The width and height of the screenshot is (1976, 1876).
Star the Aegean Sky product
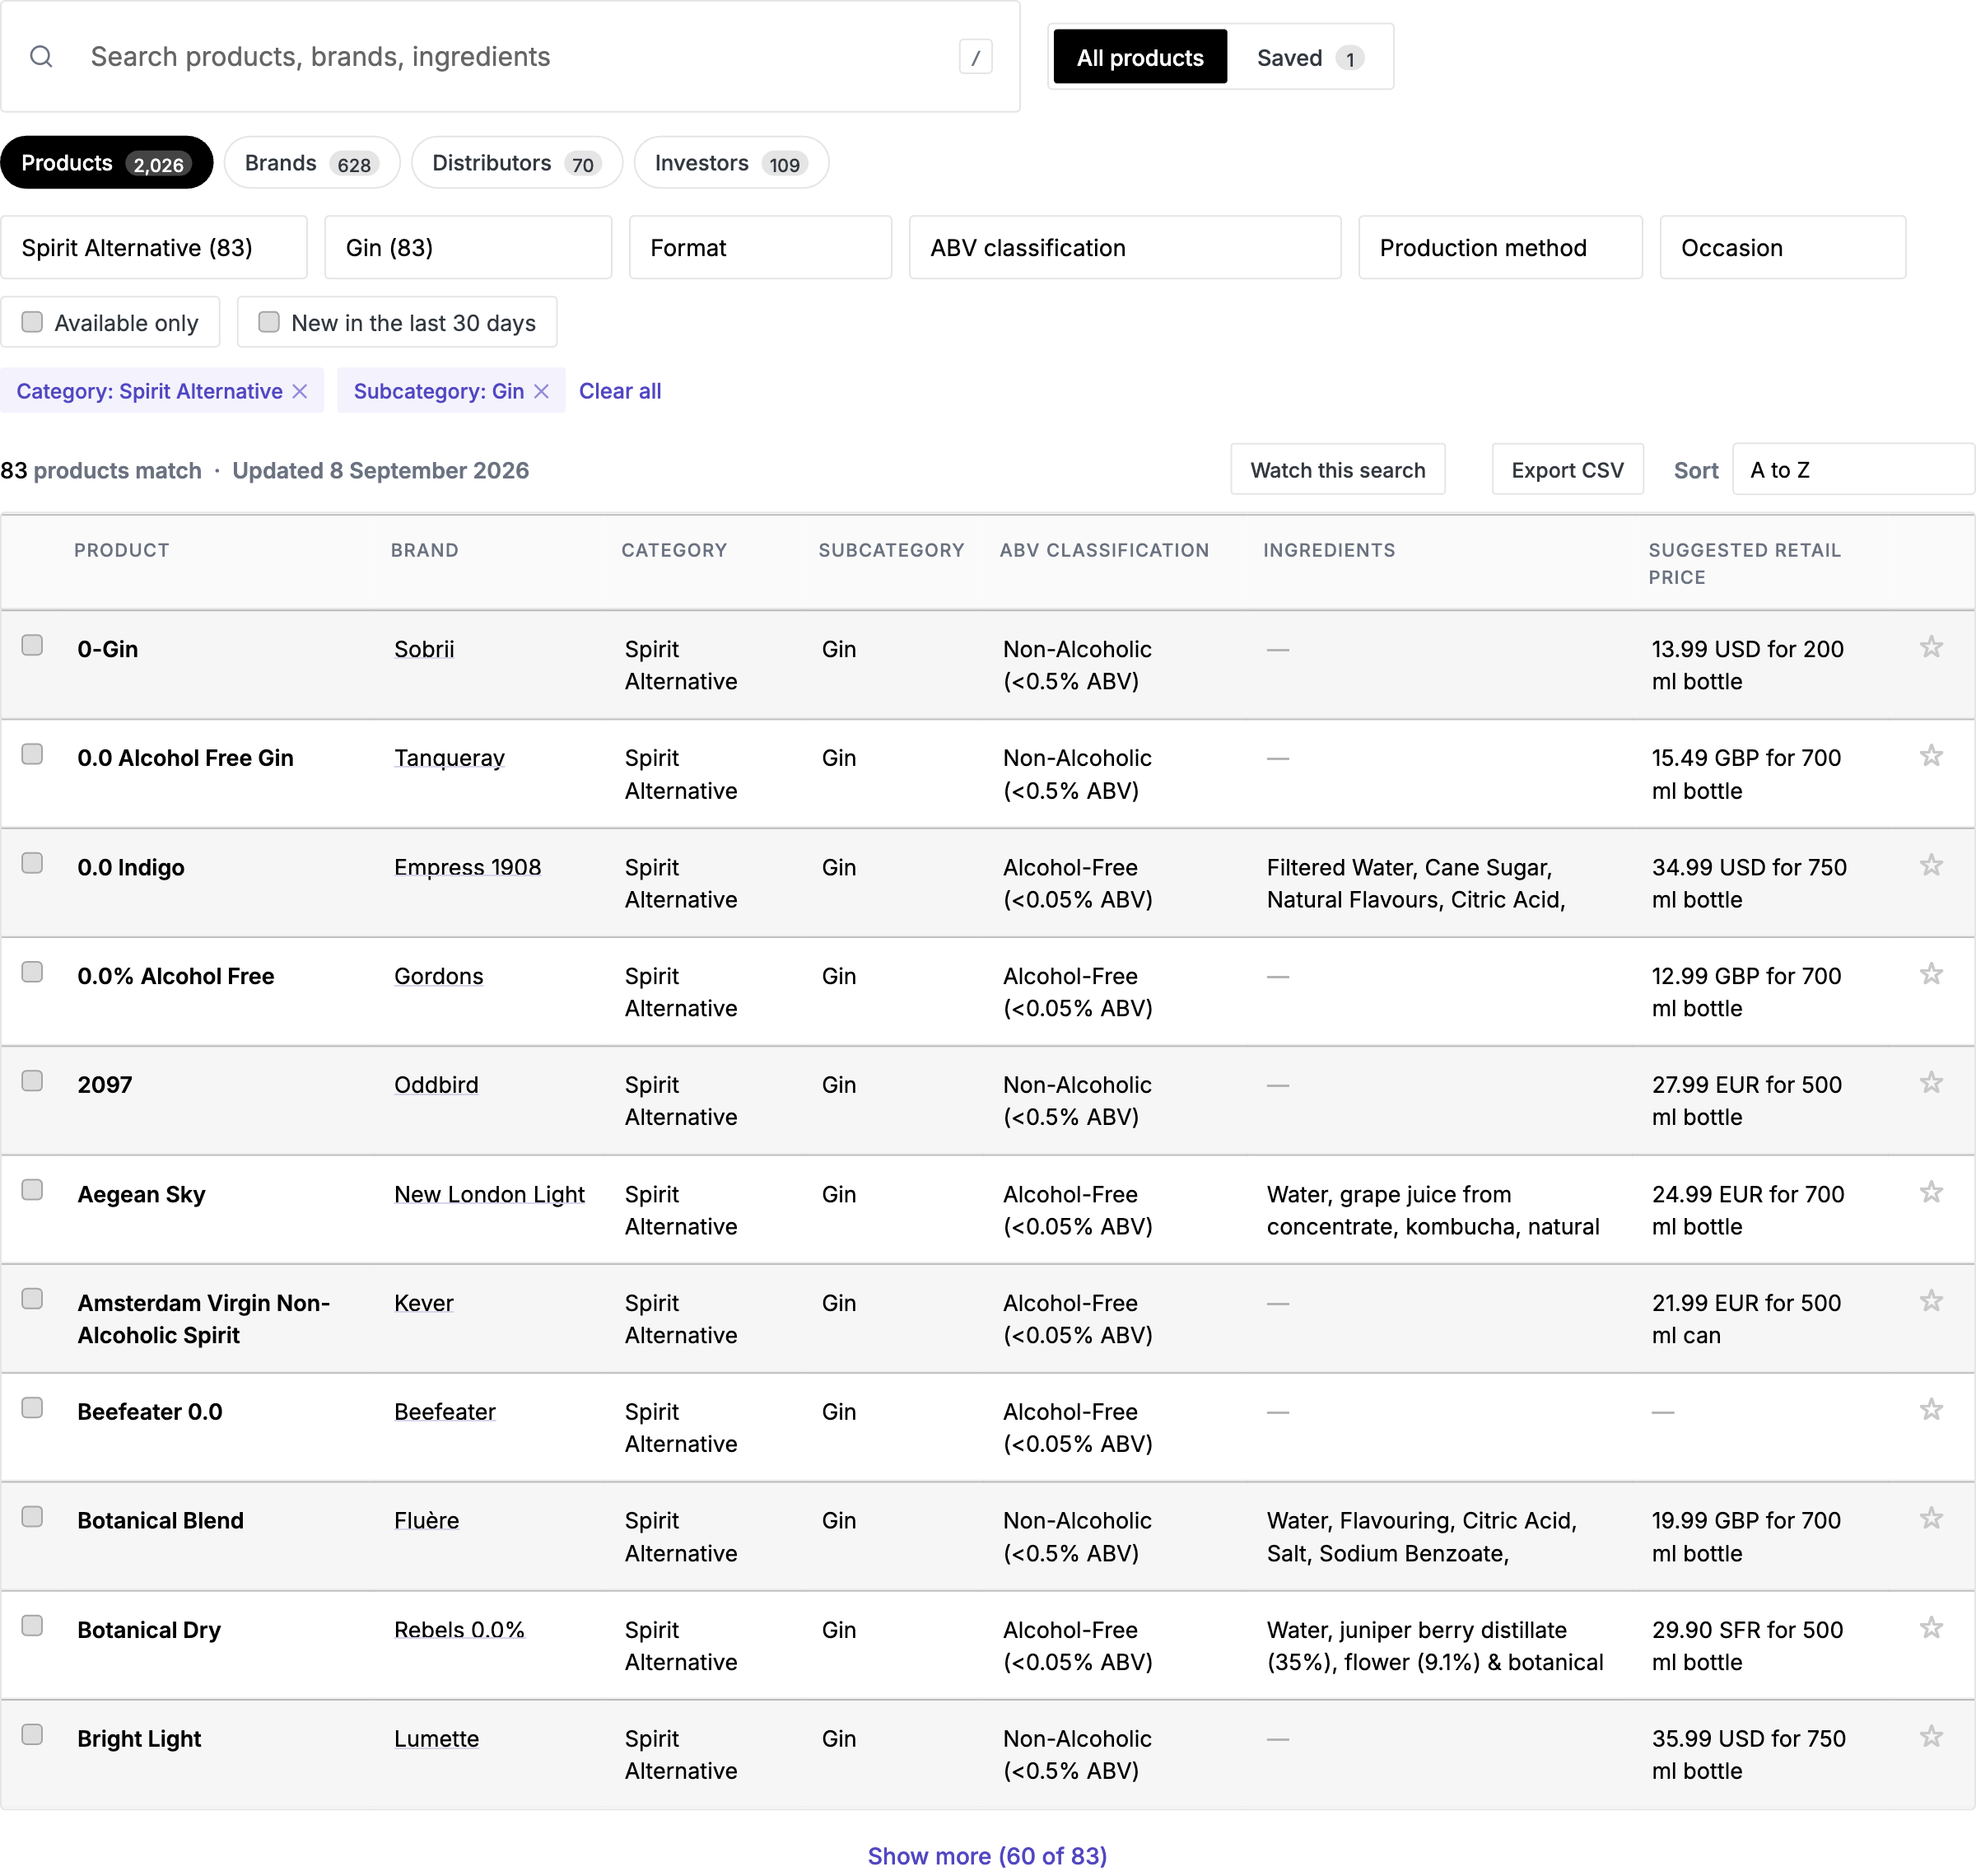[x=1931, y=1192]
